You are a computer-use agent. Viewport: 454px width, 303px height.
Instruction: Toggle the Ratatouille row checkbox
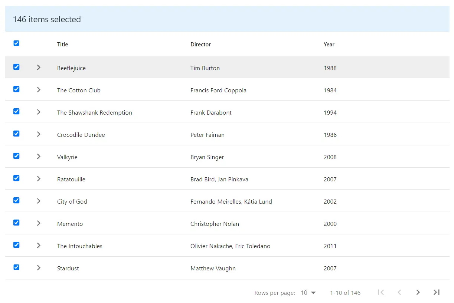pos(16,178)
